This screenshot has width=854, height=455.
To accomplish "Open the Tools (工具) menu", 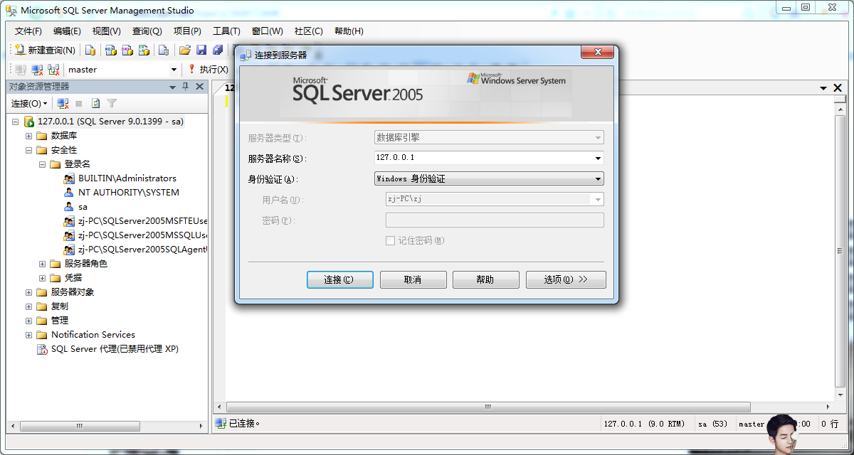I will 226,31.
